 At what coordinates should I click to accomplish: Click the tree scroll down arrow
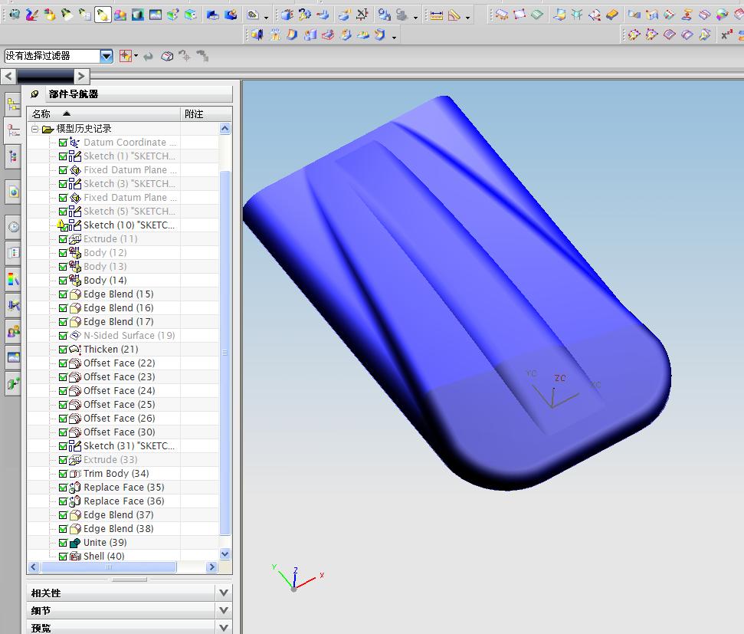pos(225,554)
